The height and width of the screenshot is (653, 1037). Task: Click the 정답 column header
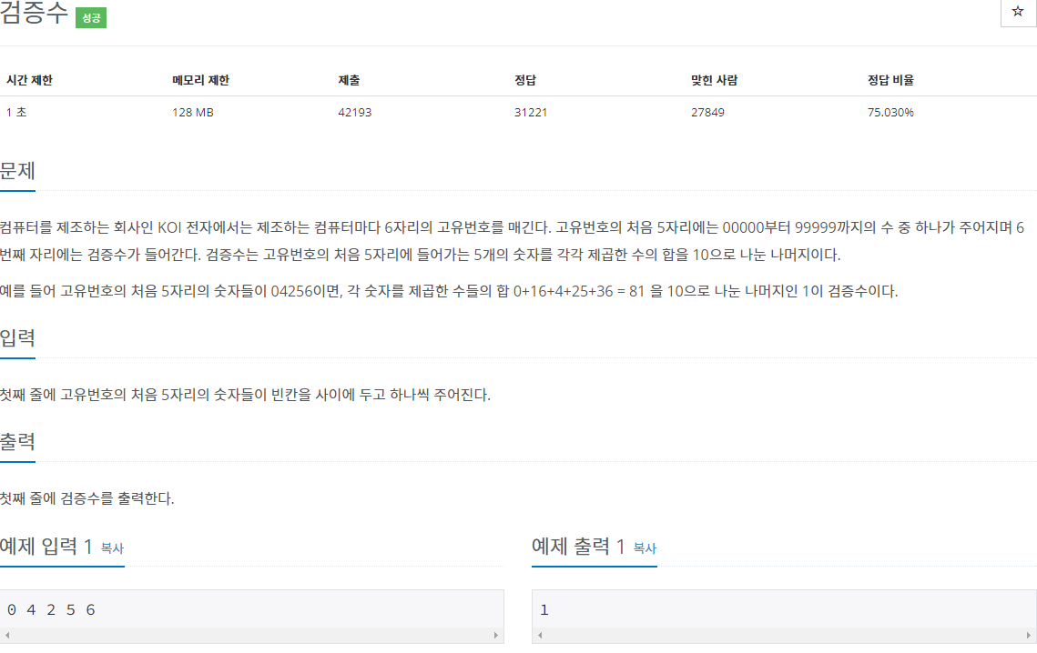525,80
